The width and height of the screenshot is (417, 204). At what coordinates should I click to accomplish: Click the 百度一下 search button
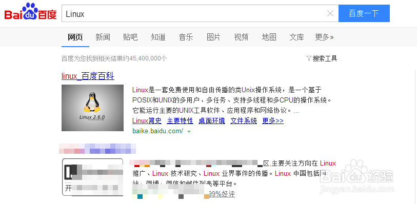click(364, 13)
